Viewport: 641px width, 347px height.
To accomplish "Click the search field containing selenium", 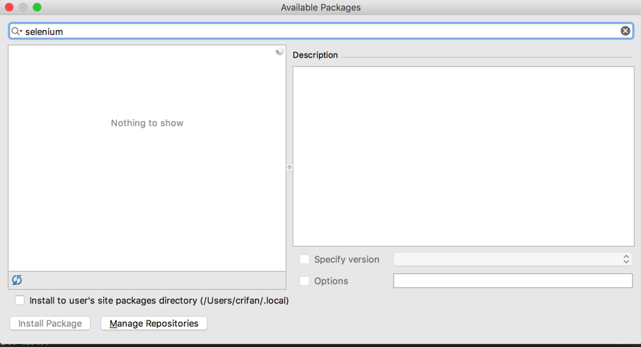I will point(321,31).
